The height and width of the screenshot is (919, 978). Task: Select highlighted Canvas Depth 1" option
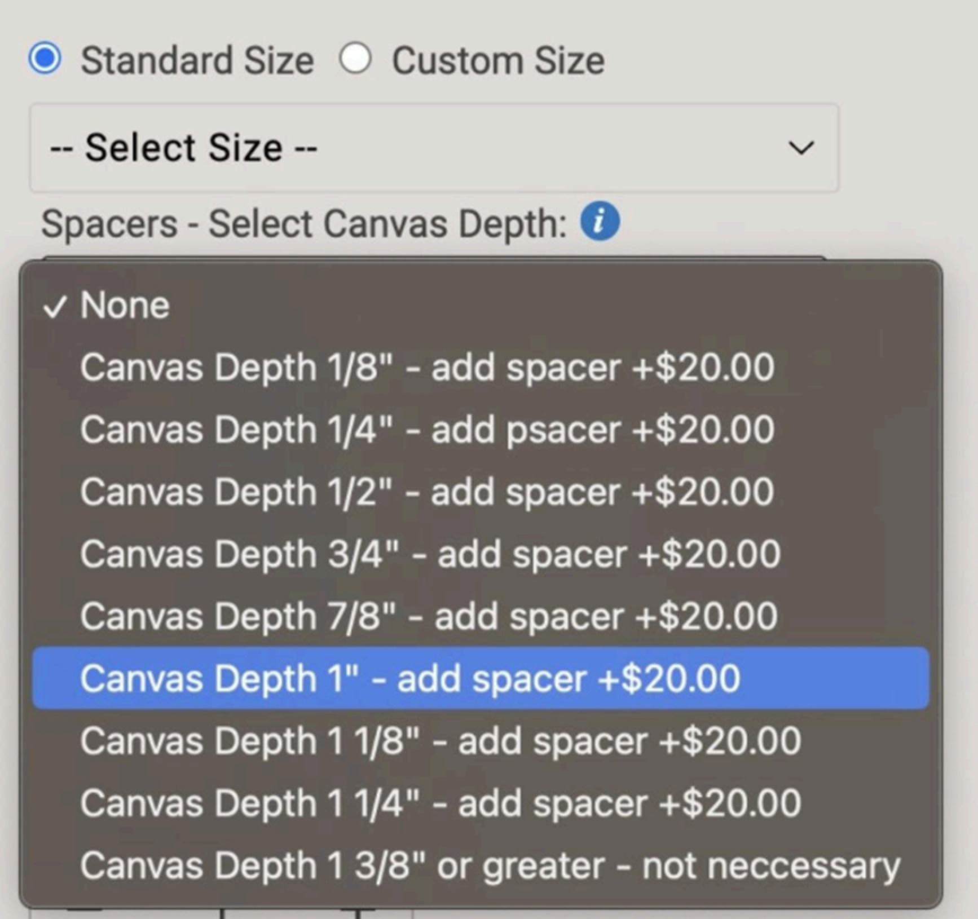[409, 678]
